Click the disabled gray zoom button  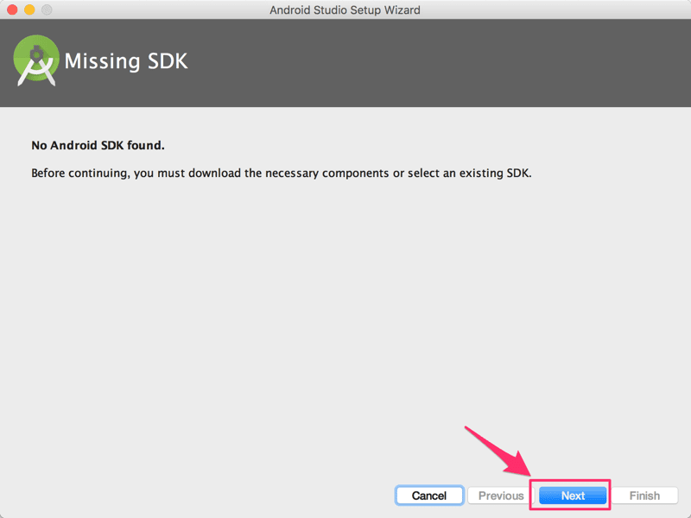click(47, 9)
